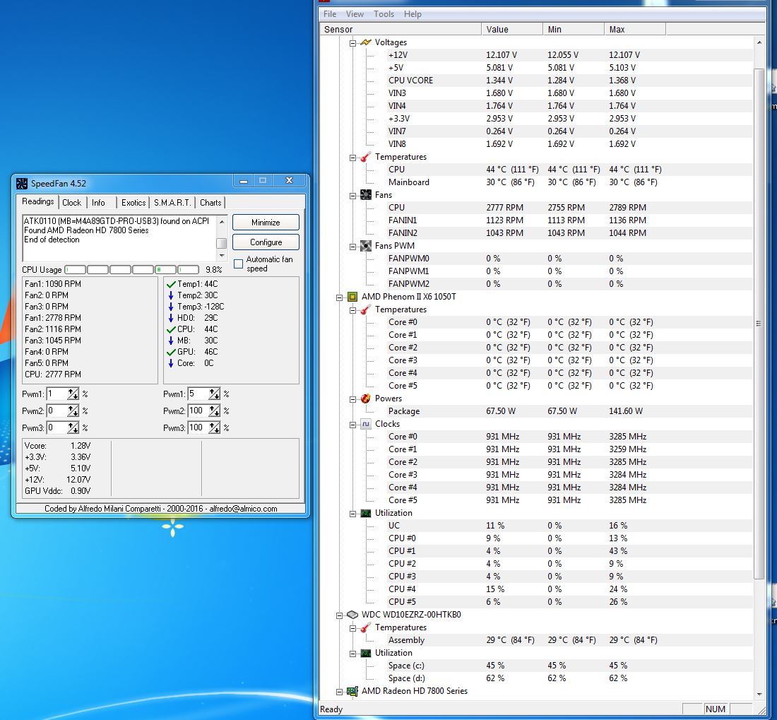Click the AMD Radeon HD 7800 Series card icon
777x720 pixels.
click(352, 691)
